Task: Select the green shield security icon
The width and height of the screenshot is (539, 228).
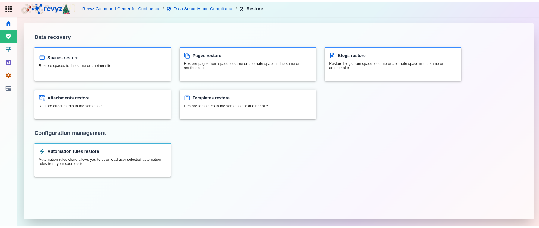Action: pos(8,36)
